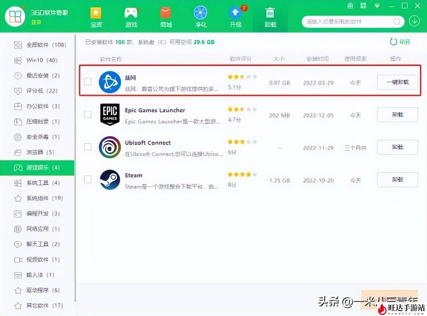
Task: Click the 登录 login link
Action: coord(36,22)
